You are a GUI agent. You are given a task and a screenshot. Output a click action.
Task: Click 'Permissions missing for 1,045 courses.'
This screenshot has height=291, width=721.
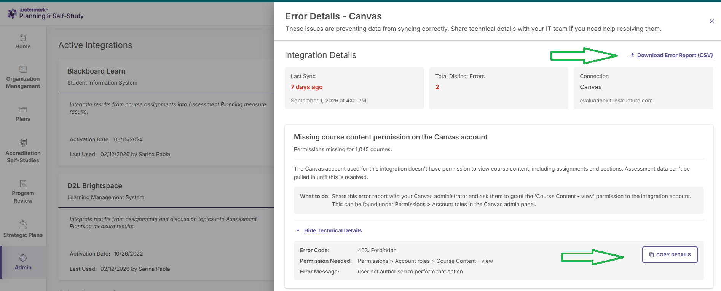coord(343,149)
